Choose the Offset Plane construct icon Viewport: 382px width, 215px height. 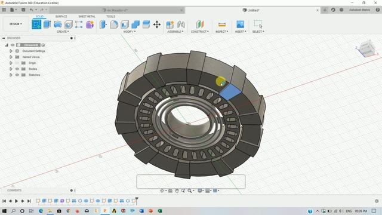(x=200, y=24)
